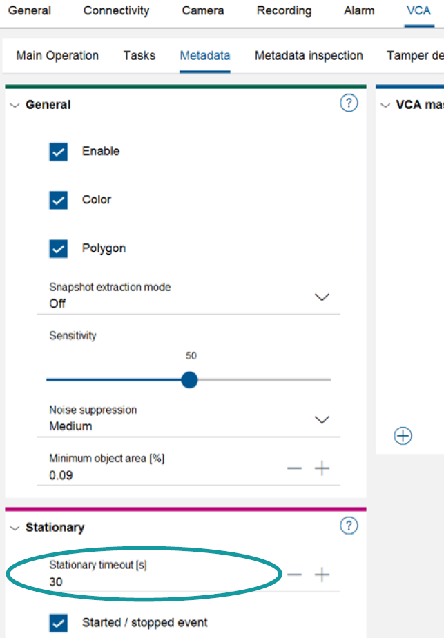Switch to the Camera tab
Viewport: 444px width, 638px height.
coord(203,11)
